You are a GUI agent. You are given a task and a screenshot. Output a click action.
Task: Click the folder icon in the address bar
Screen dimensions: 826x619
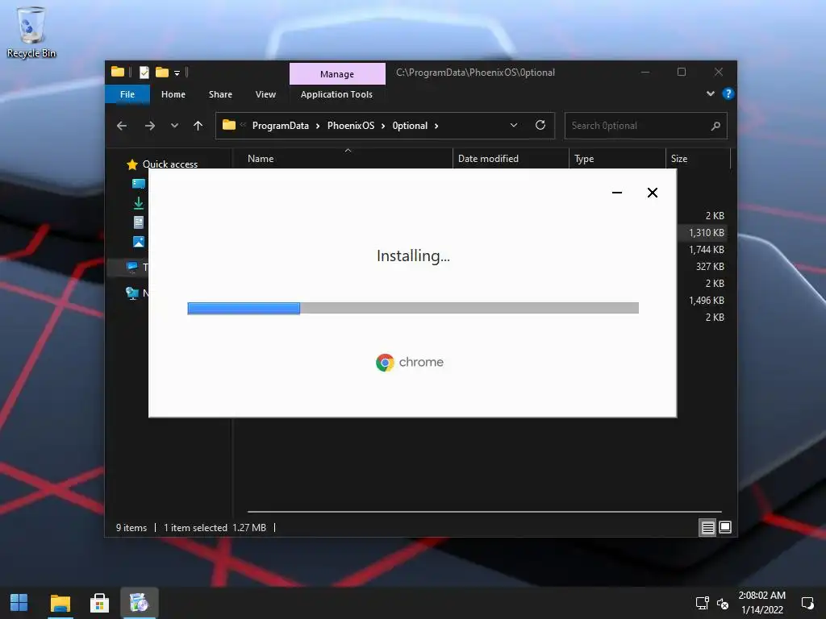228,125
